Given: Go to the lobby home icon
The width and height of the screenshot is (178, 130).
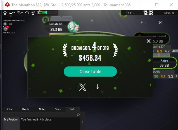Looking at the screenshot, I should [5, 13].
